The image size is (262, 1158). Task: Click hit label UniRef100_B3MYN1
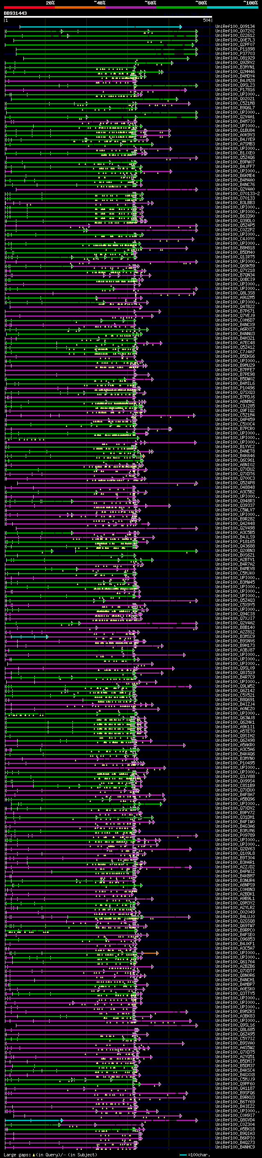click(x=235, y=67)
